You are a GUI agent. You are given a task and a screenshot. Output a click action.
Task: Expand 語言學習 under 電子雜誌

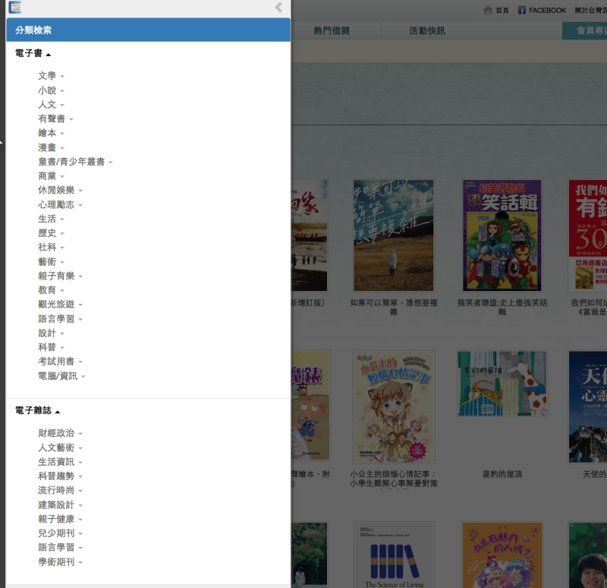click(x=61, y=548)
